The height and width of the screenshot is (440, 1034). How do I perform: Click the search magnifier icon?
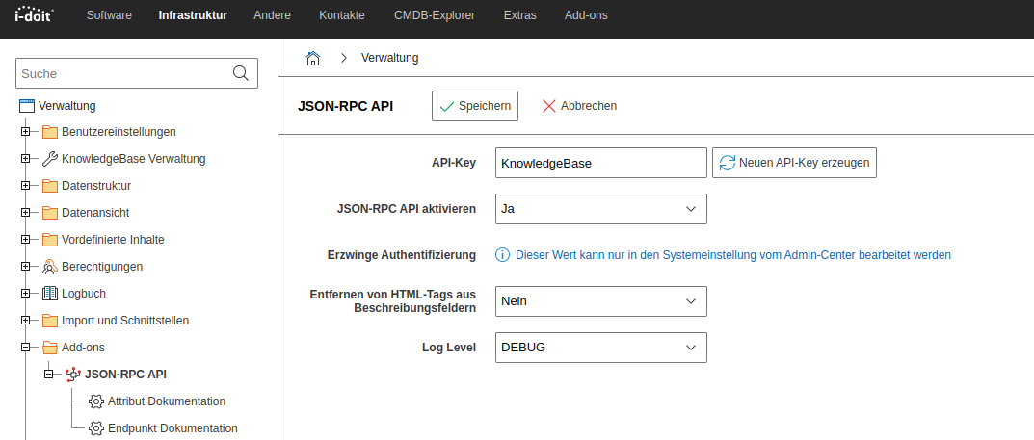241,73
